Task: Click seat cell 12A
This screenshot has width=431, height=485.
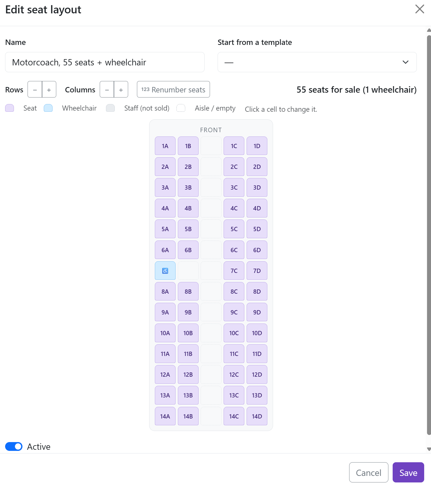Action: (165, 374)
